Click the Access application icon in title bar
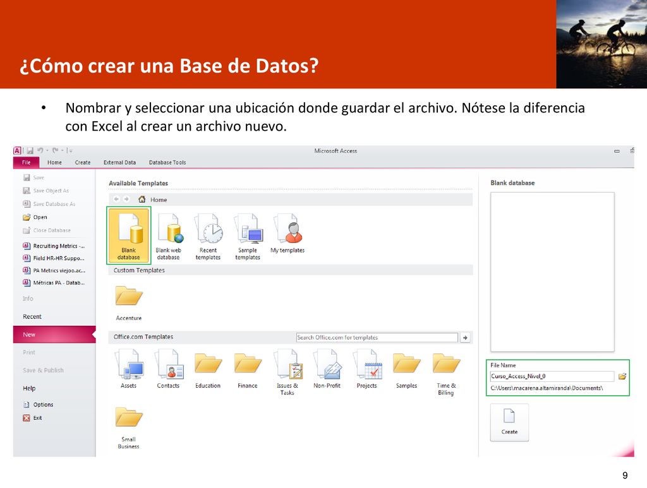 click(x=17, y=151)
